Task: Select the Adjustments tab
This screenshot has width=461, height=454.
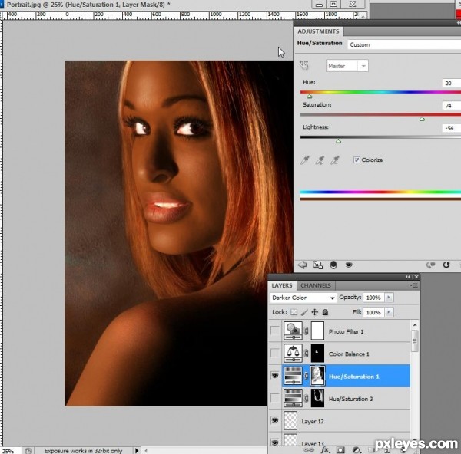Action: (x=318, y=31)
